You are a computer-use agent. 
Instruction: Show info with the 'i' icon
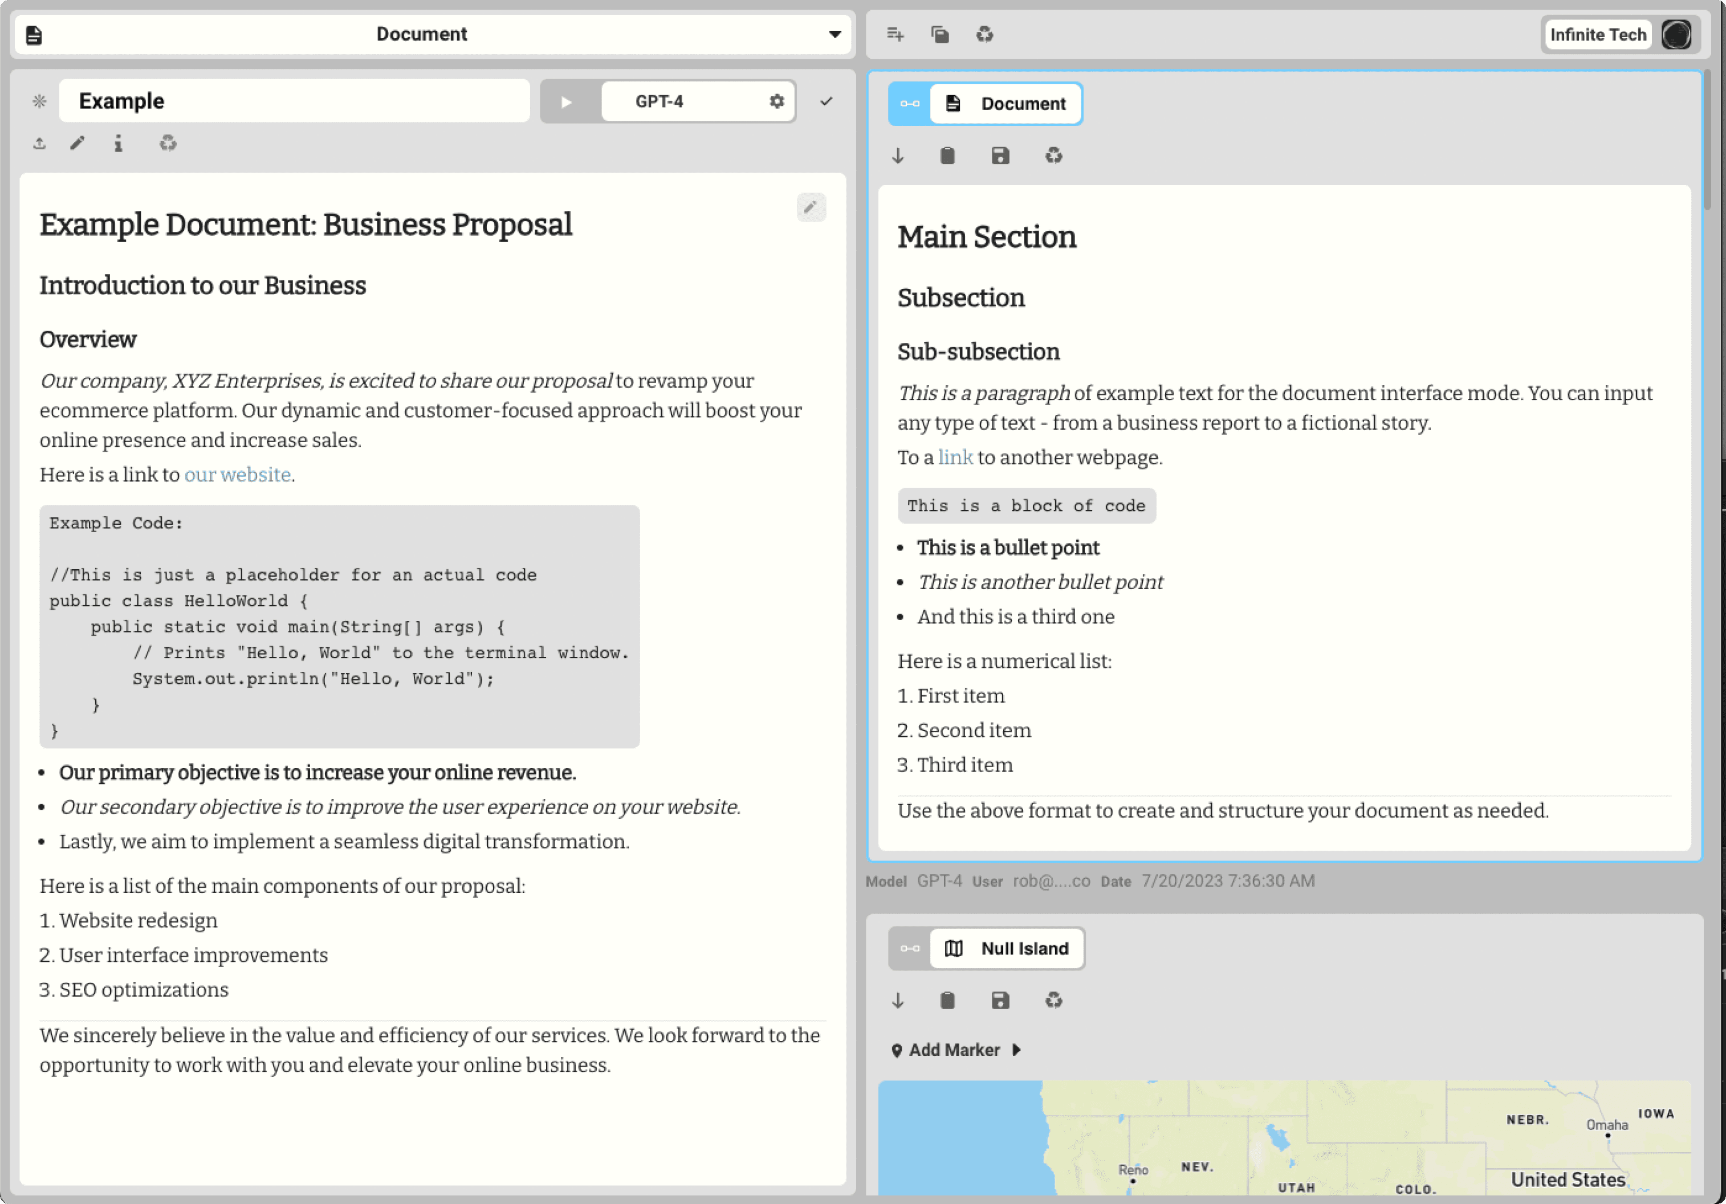[x=118, y=144]
